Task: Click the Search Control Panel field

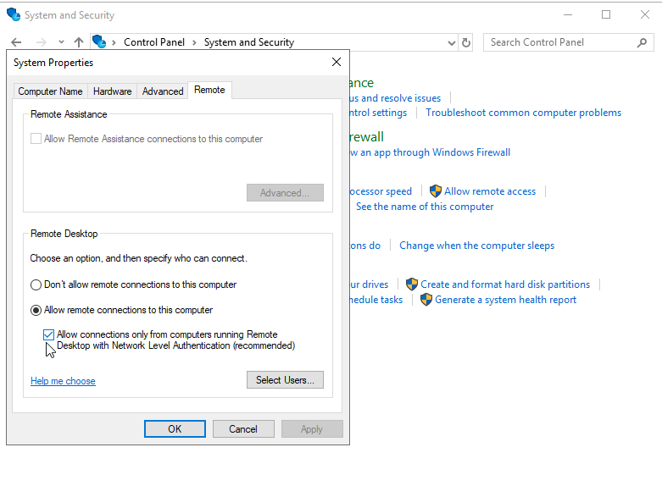Action: 559,42
